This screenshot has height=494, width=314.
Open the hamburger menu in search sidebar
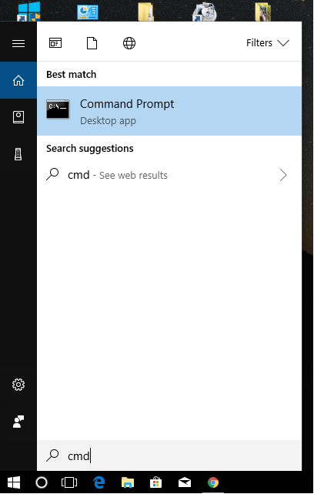click(18, 43)
